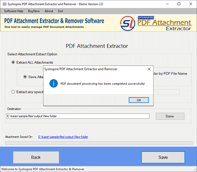Open the Attachment Saved On folder link
This screenshot has height=172, width=197.
[x=63, y=137]
